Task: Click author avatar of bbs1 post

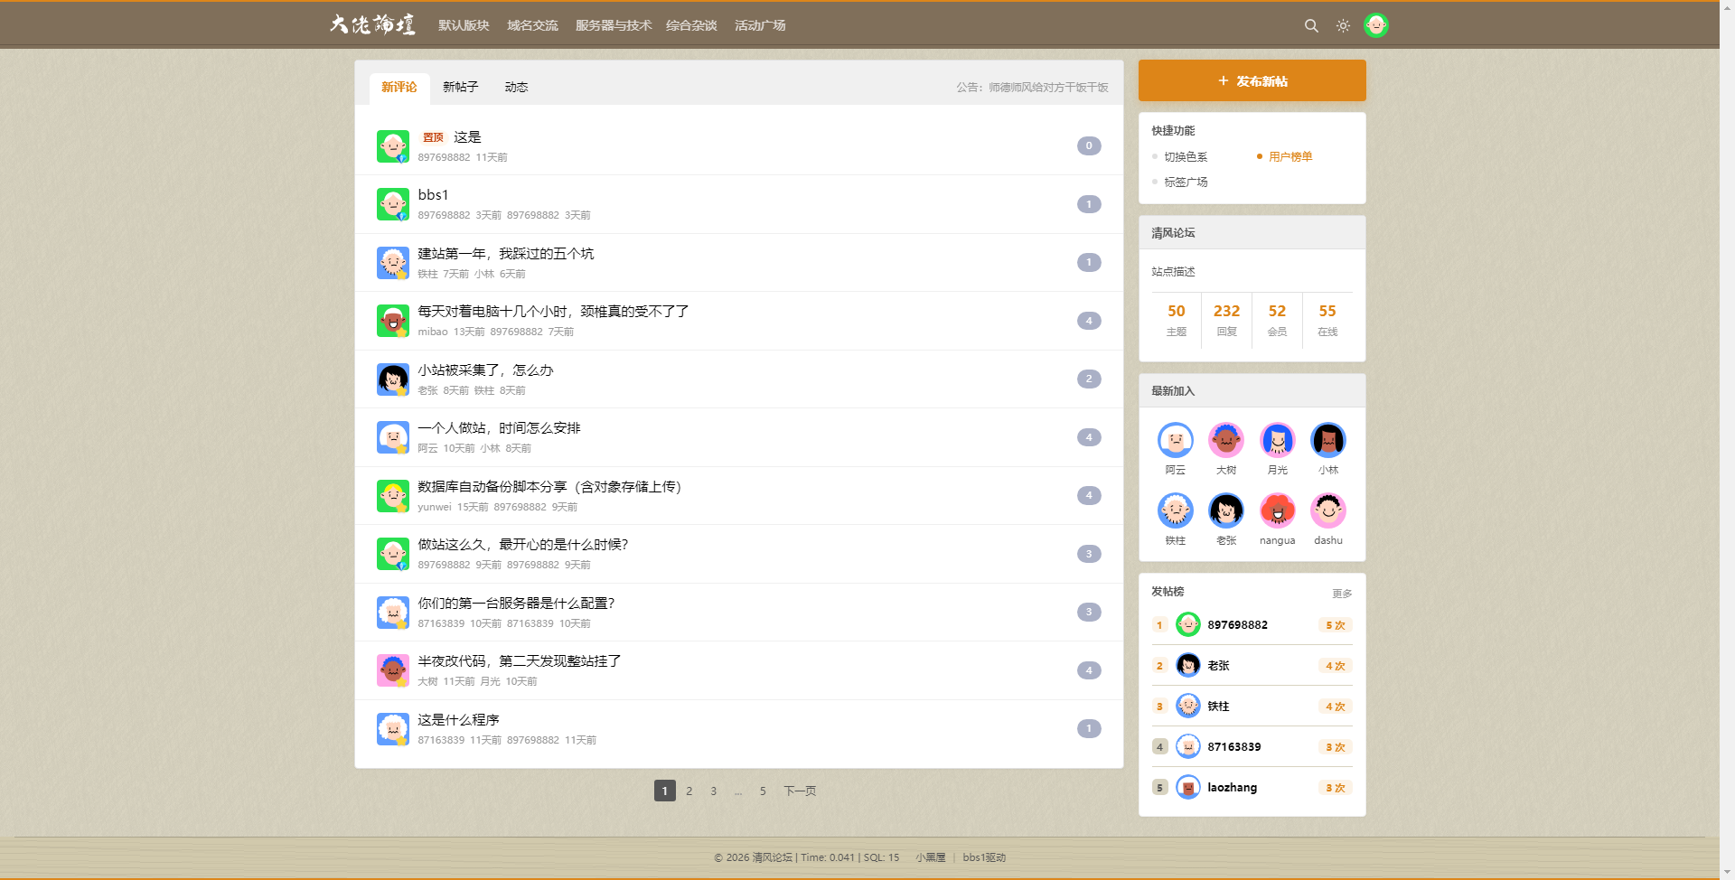Action: (393, 204)
